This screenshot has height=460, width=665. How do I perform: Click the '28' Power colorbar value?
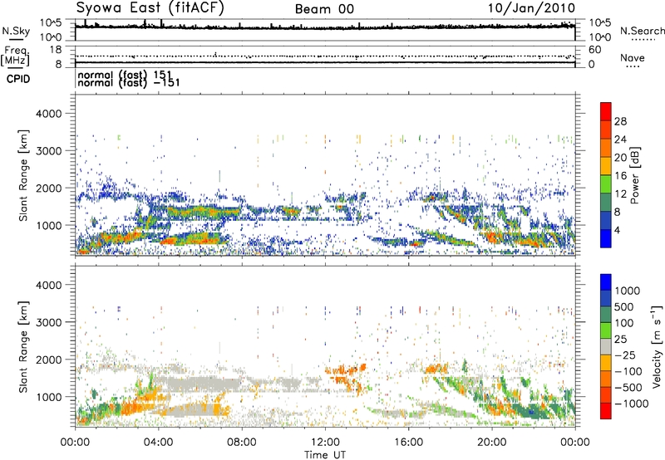(620, 121)
